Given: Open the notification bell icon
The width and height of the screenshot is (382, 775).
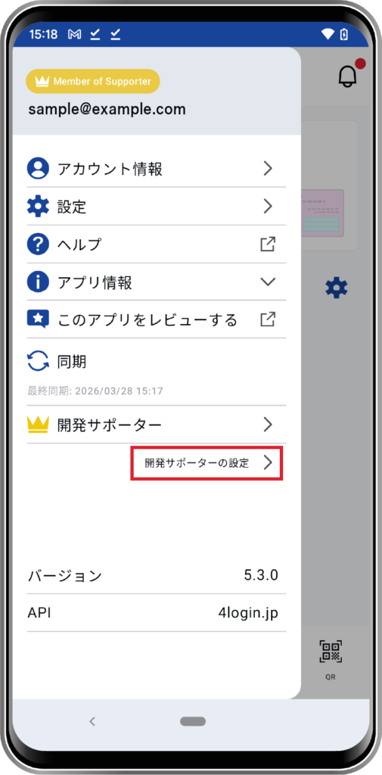Looking at the screenshot, I should 348,76.
